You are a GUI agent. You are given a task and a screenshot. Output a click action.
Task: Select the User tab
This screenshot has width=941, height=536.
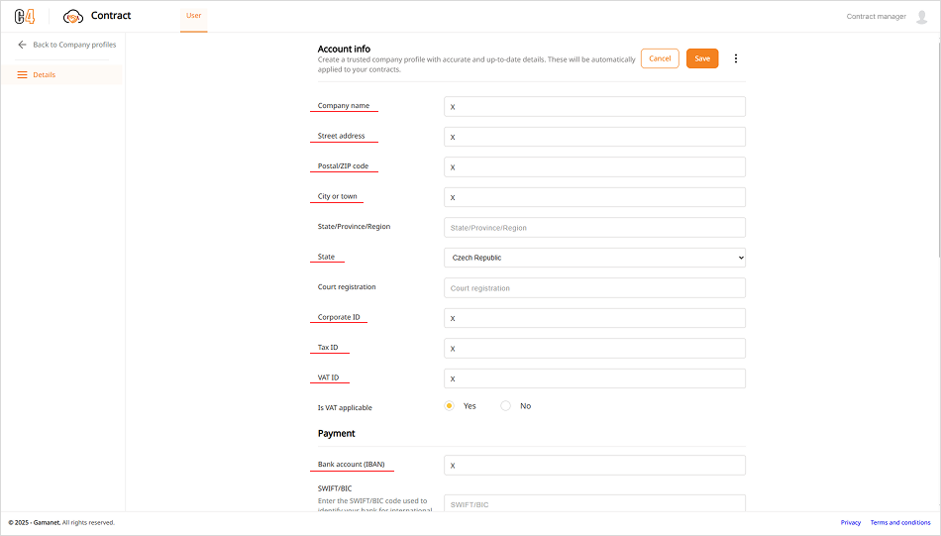(x=194, y=16)
